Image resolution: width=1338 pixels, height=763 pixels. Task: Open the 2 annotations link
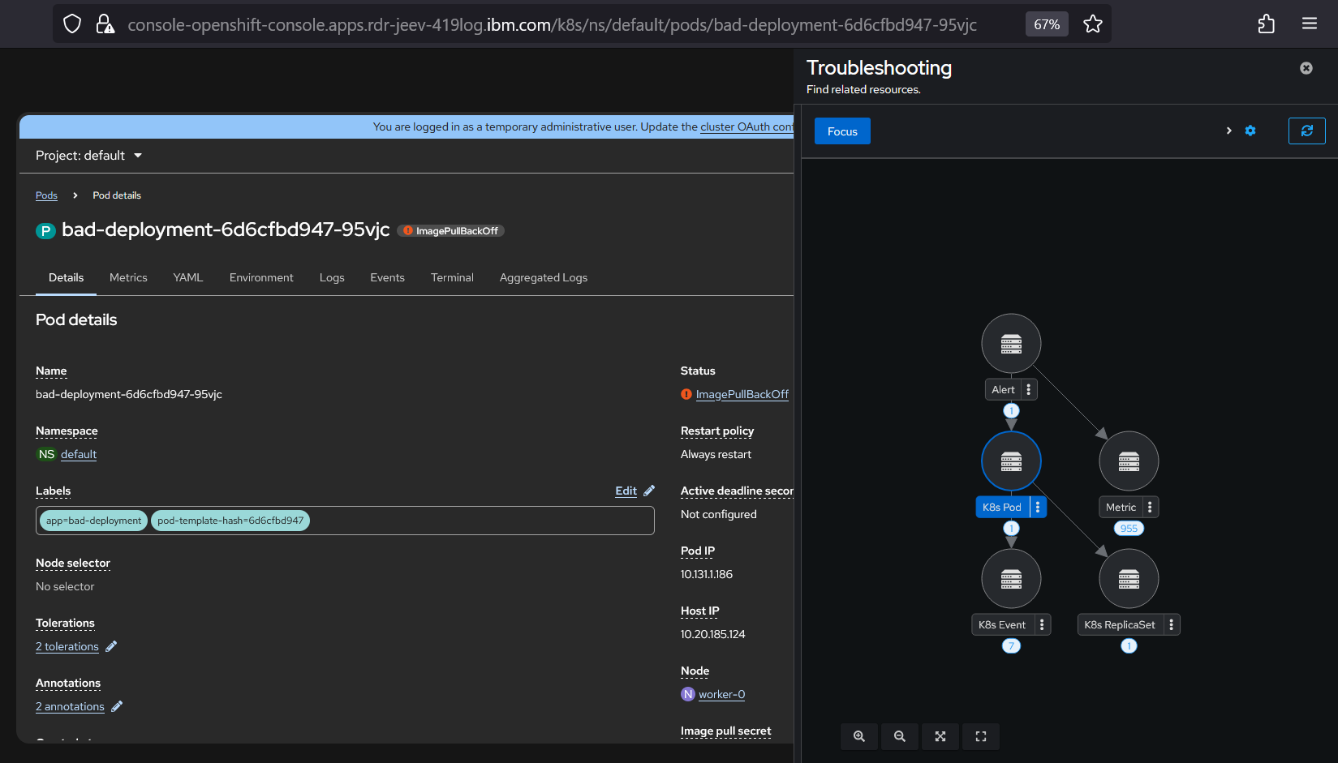[70, 706]
